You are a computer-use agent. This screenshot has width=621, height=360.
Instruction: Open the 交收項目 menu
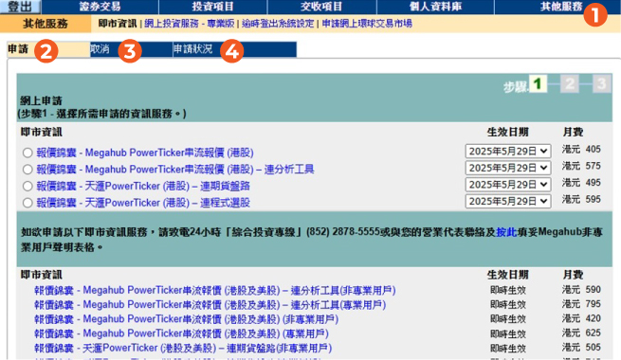321,7
